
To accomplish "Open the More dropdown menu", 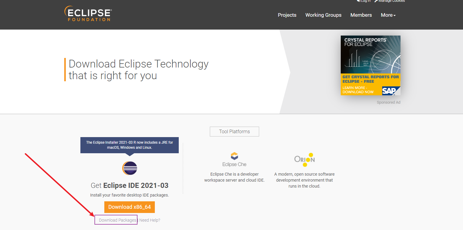I will click(x=388, y=15).
